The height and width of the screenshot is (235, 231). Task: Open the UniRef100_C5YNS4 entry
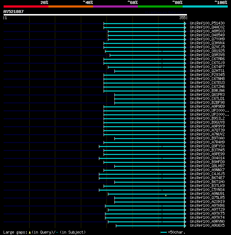tap(207, 190)
